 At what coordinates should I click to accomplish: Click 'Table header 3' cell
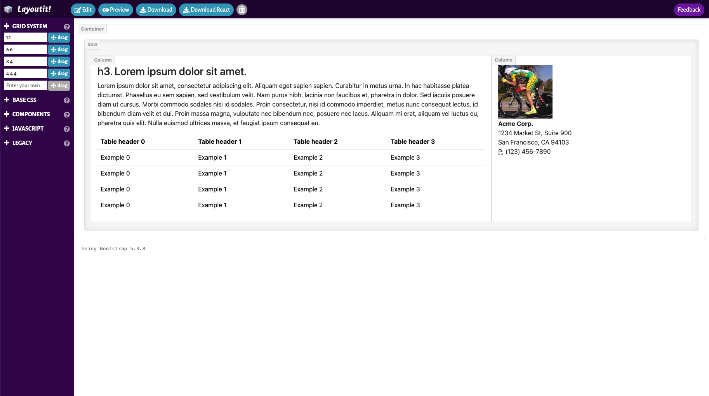413,142
